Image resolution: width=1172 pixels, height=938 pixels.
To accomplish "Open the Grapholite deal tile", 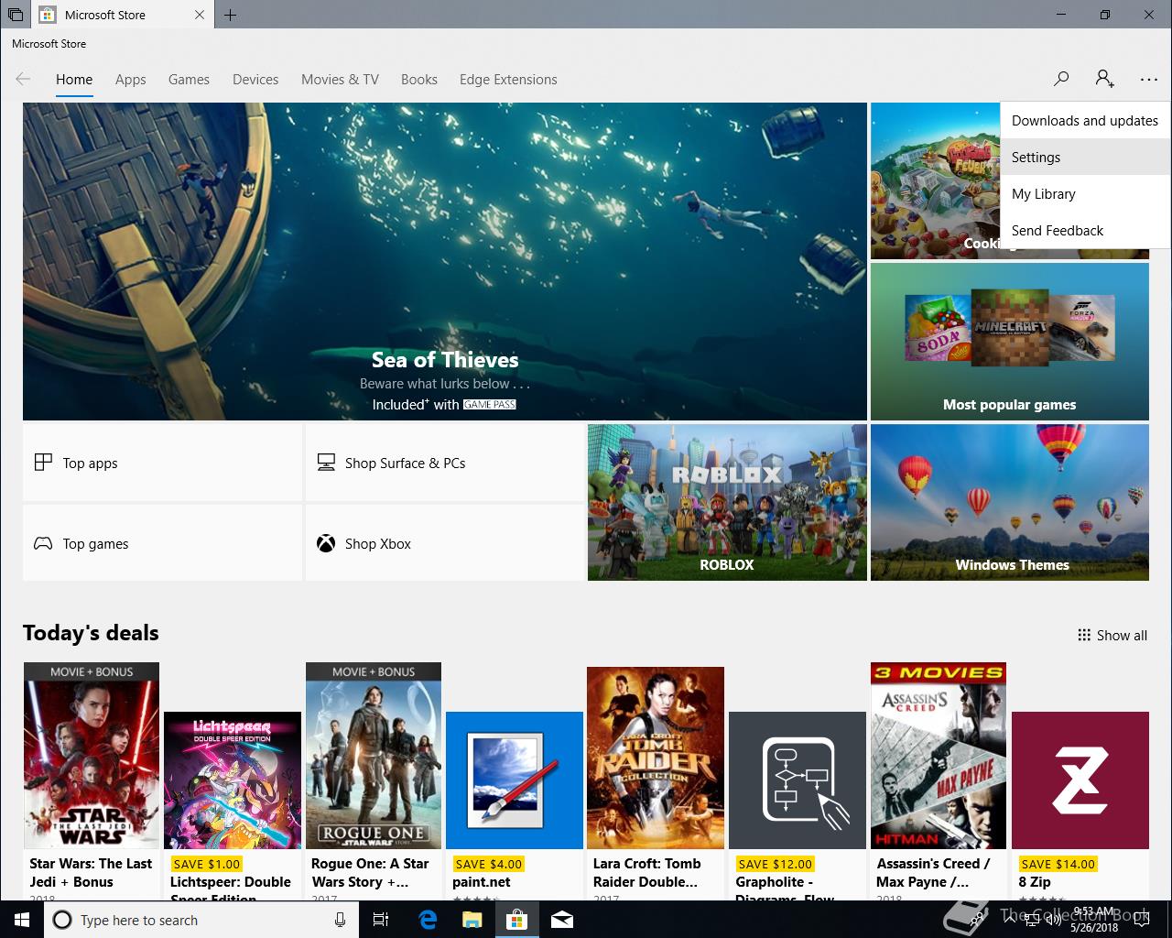I will click(x=798, y=780).
